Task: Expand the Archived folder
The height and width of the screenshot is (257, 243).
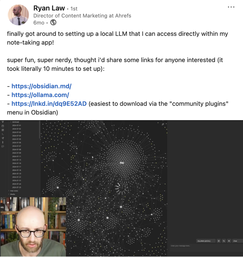Action: coord(15,122)
